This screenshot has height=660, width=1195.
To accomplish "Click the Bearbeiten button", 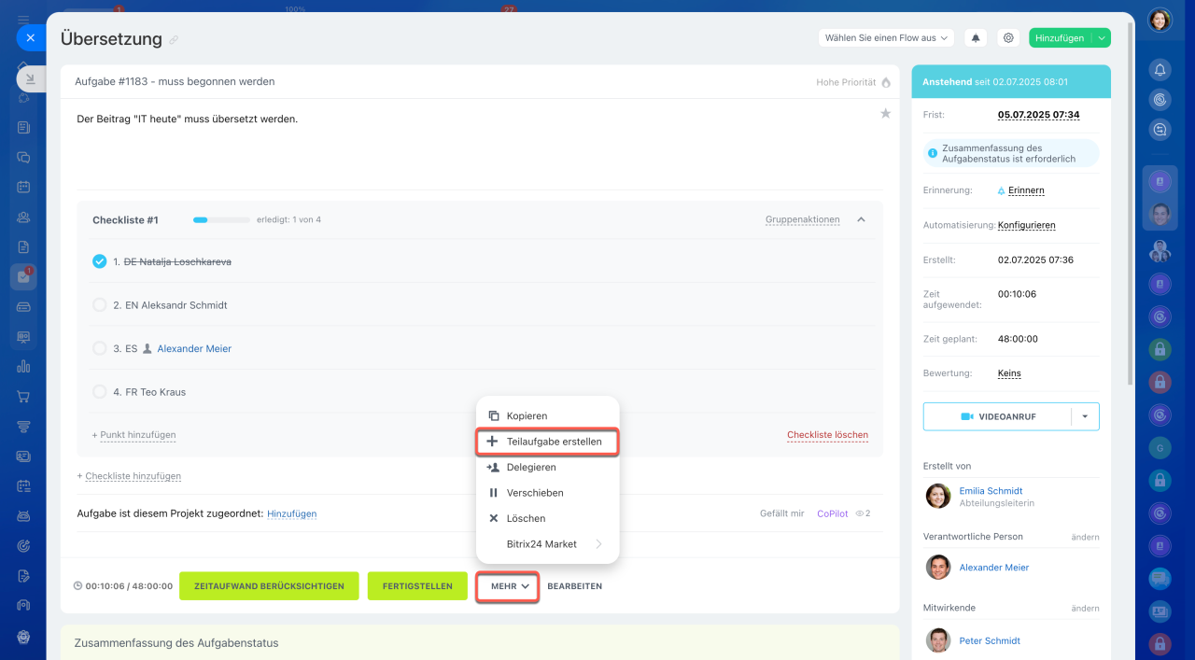I will [x=574, y=586].
